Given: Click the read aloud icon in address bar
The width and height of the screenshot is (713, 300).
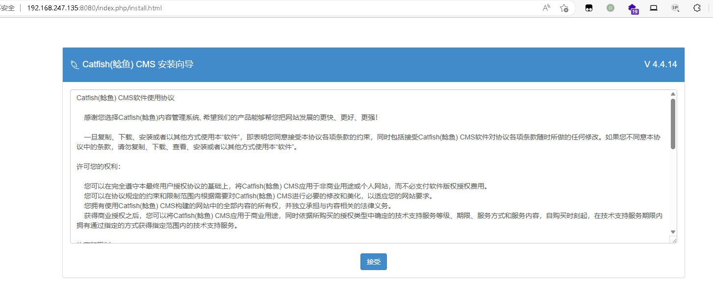Looking at the screenshot, I should point(546,8).
